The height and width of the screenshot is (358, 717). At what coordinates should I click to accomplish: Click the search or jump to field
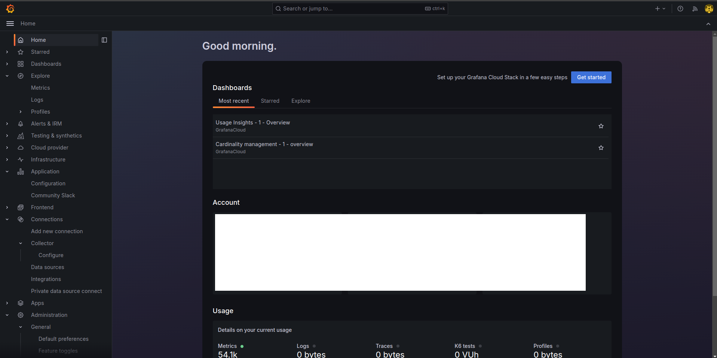click(359, 8)
